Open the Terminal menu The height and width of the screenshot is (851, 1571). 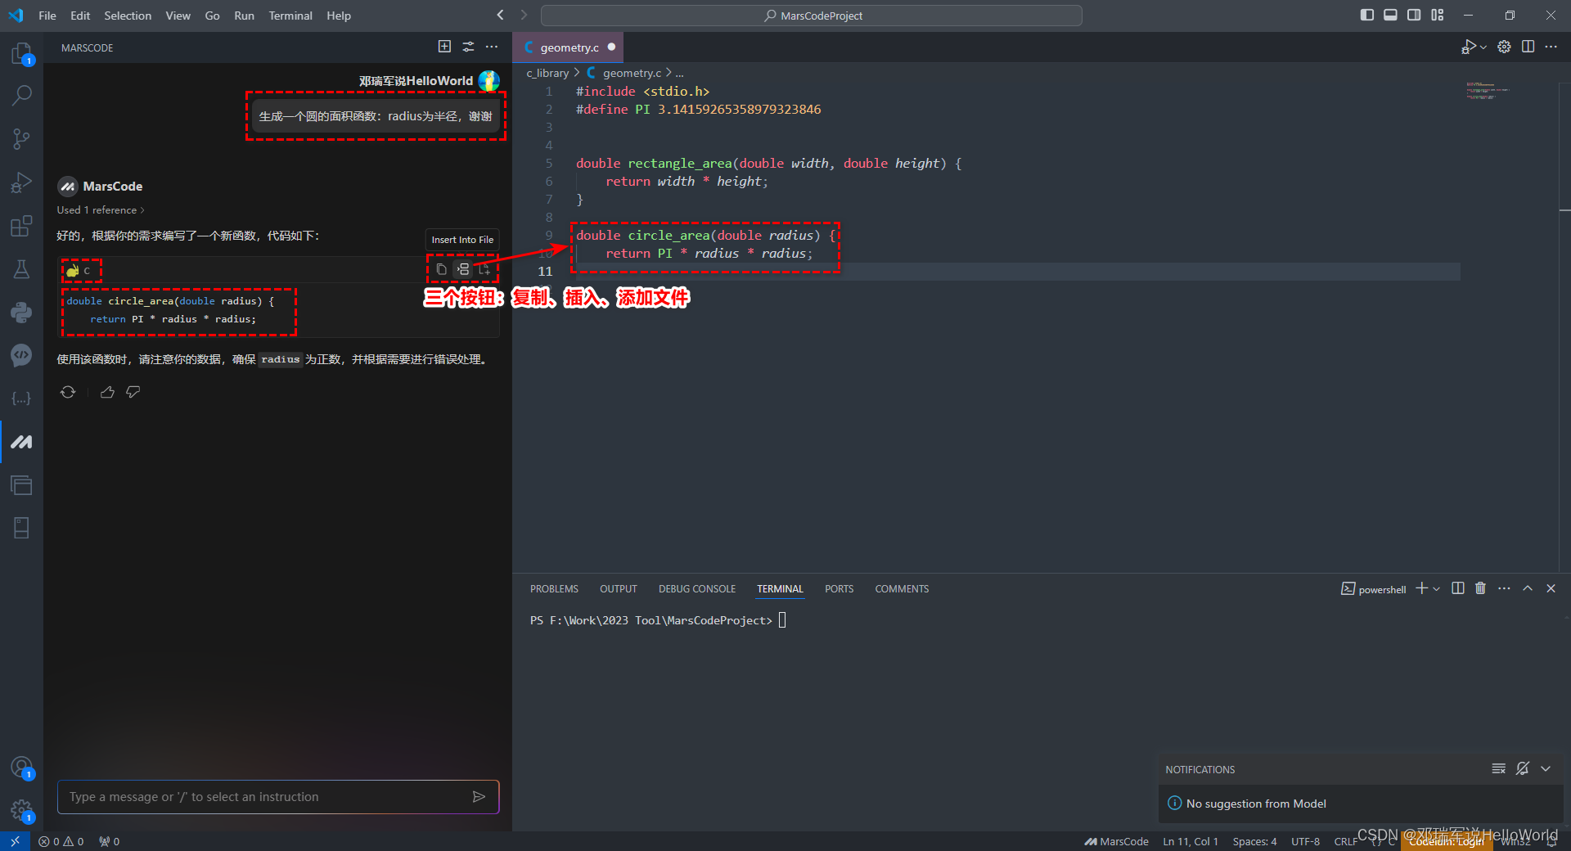click(290, 16)
